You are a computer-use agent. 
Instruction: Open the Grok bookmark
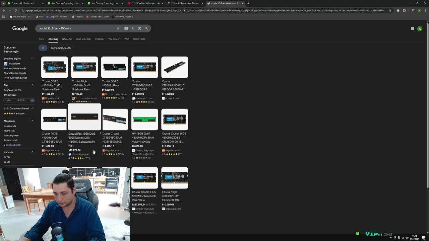pos(39,16)
